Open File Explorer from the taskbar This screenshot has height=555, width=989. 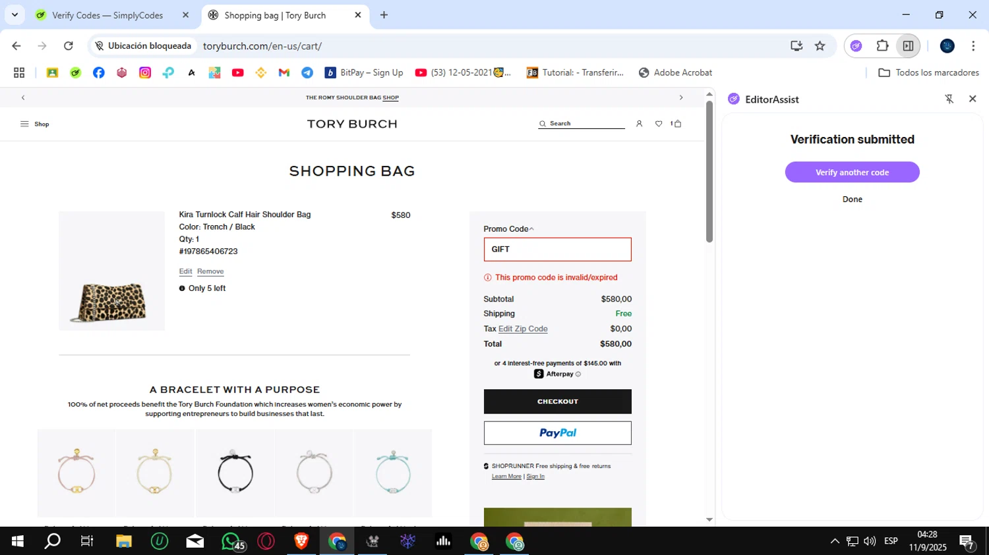point(124,541)
